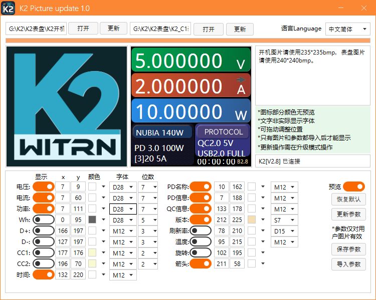Enable the 刷新率 display switch

201,230
